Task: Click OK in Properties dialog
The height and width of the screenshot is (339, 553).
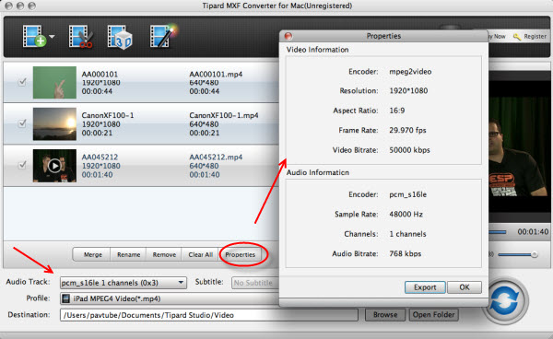Action: [465, 287]
